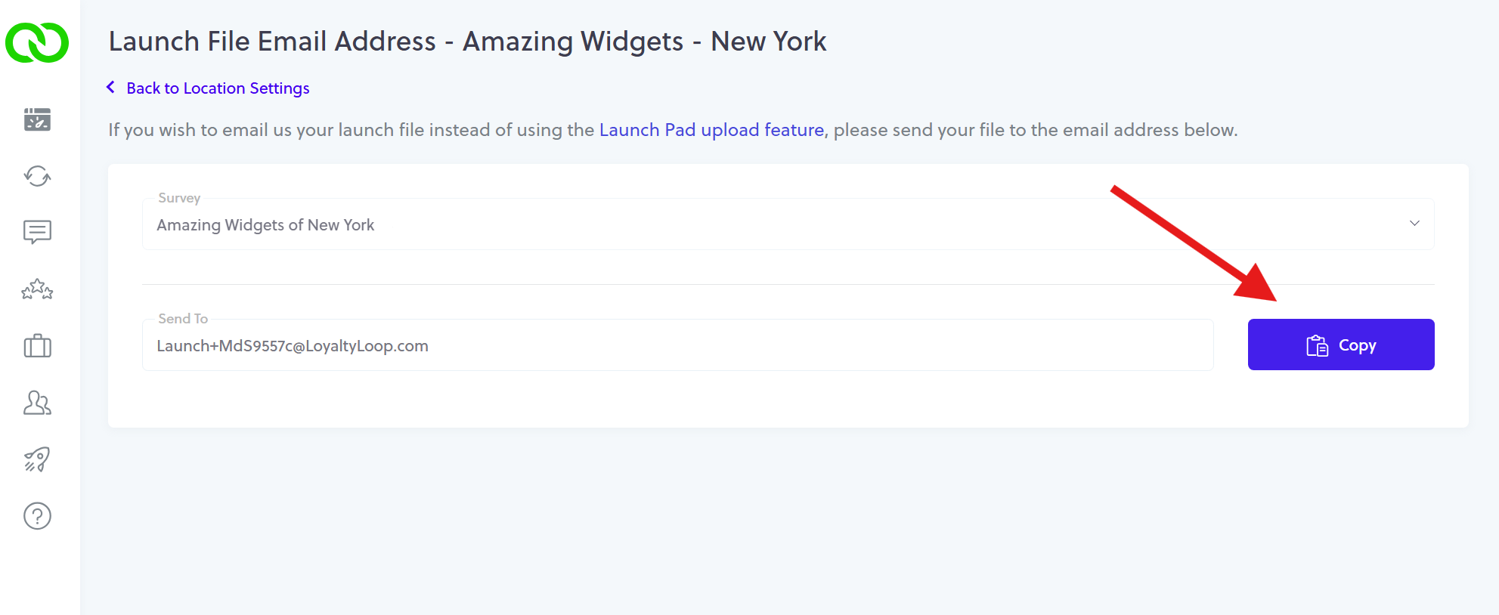Click the circular sync arrows icon
This screenshot has height=615, width=1499.
(37, 176)
